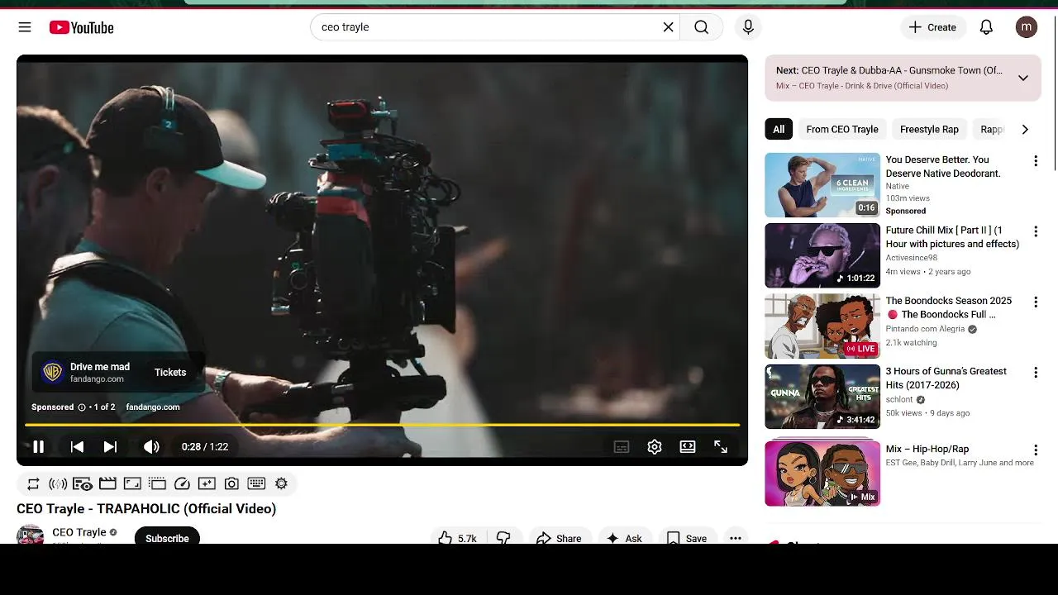Screen dimensions: 1058x595
Task: Mute the video volume
Action: [x=151, y=446]
